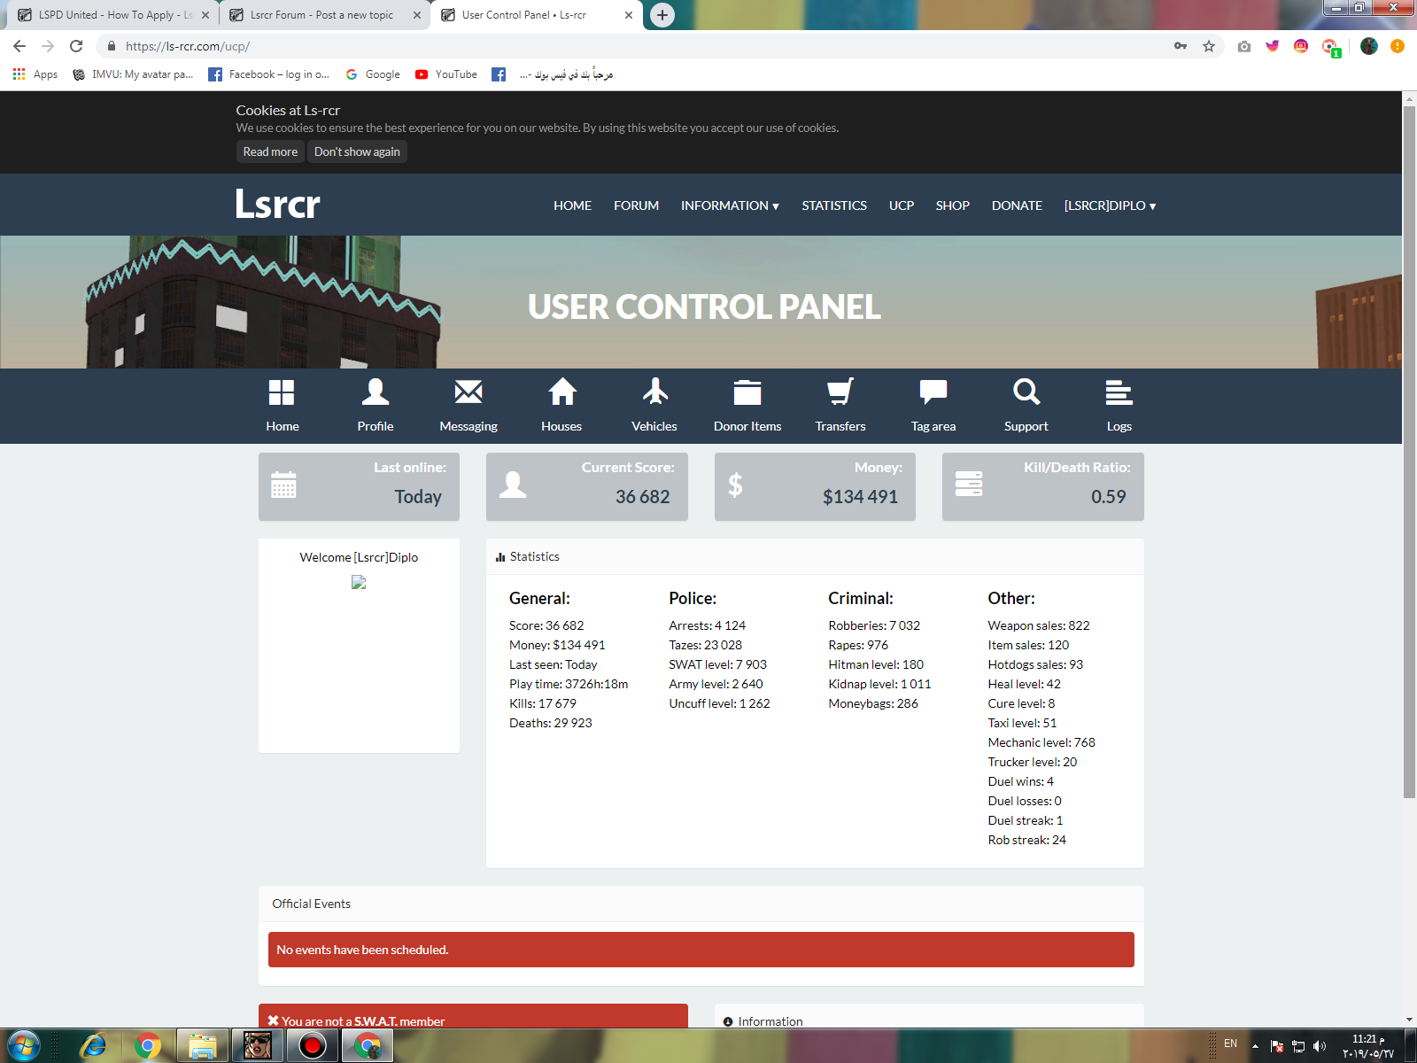Viewport: 1417px width, 1063px height.
Task: Open the Donor Items folder icon
Action: (x=747, y=392)
